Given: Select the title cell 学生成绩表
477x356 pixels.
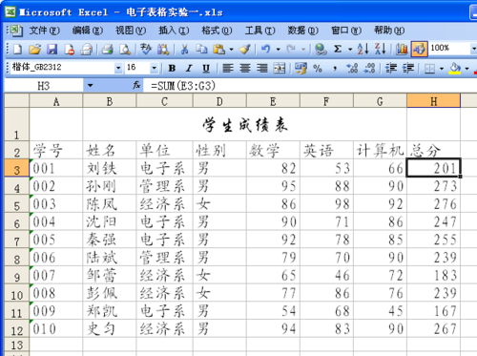Looking at the screenshot, I should coord(245,124).
